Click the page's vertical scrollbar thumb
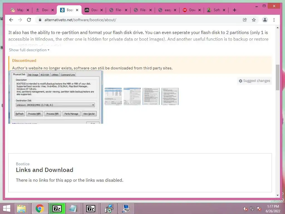The image size is (285, 214). click(x=277, y=77)
